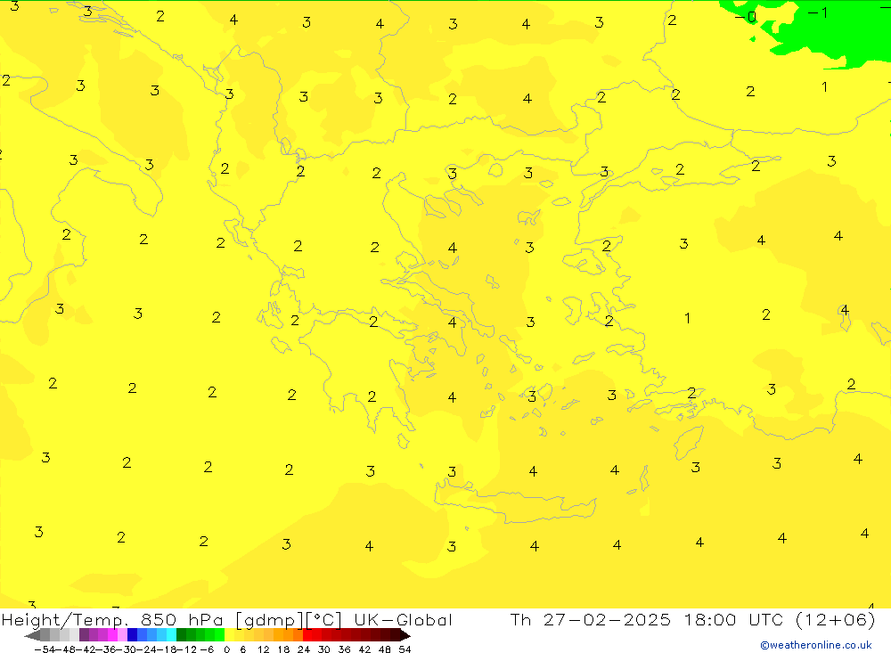Click the -0 temperature value near the green area
Image resolution: width=891 pixels, height=653 pixels.
[x=746, y=17]
